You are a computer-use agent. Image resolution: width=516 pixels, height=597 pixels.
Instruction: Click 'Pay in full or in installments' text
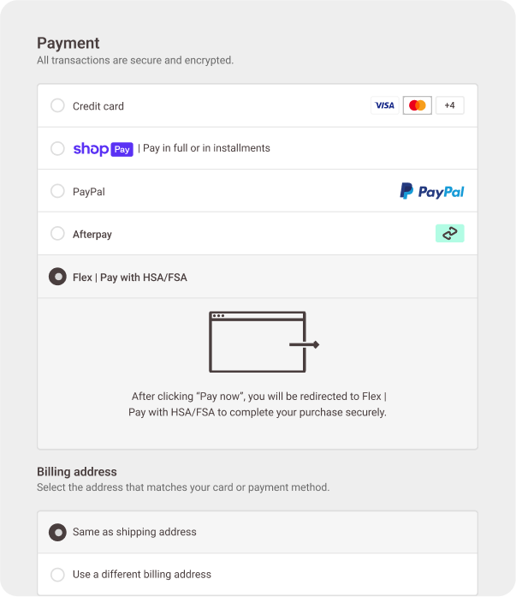click(206, 148)
